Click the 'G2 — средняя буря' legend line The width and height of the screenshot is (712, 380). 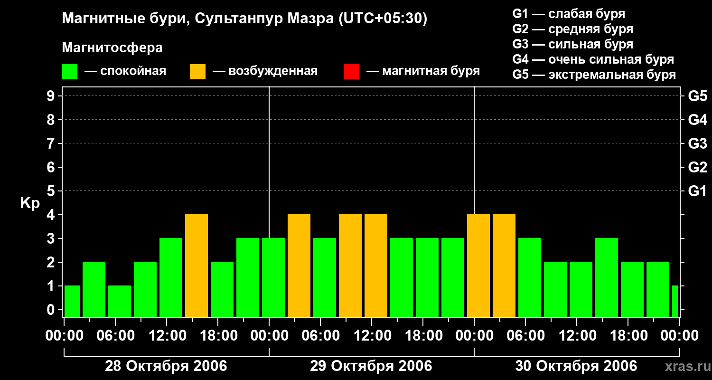tap(572, 29)
